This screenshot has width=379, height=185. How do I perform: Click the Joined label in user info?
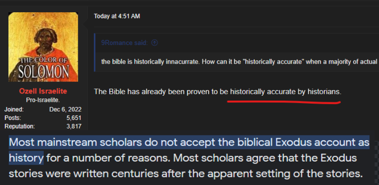pos(14,110)
